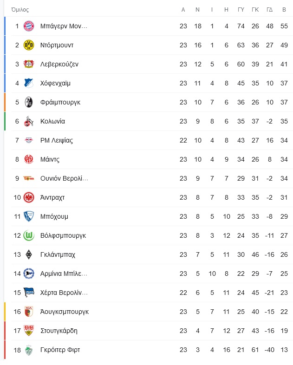Open the Γκλάντμπαχ team link
The height and width of the screenshot is (365, 293).
click(58, 254)
